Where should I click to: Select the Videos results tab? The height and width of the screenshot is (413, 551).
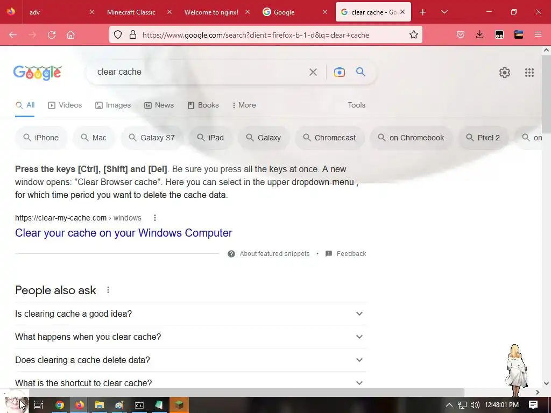pos(65,105)
